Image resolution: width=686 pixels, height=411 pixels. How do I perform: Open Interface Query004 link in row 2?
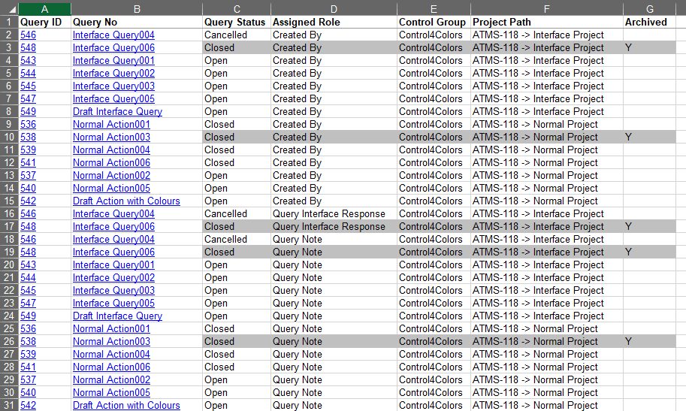[113, 35]
